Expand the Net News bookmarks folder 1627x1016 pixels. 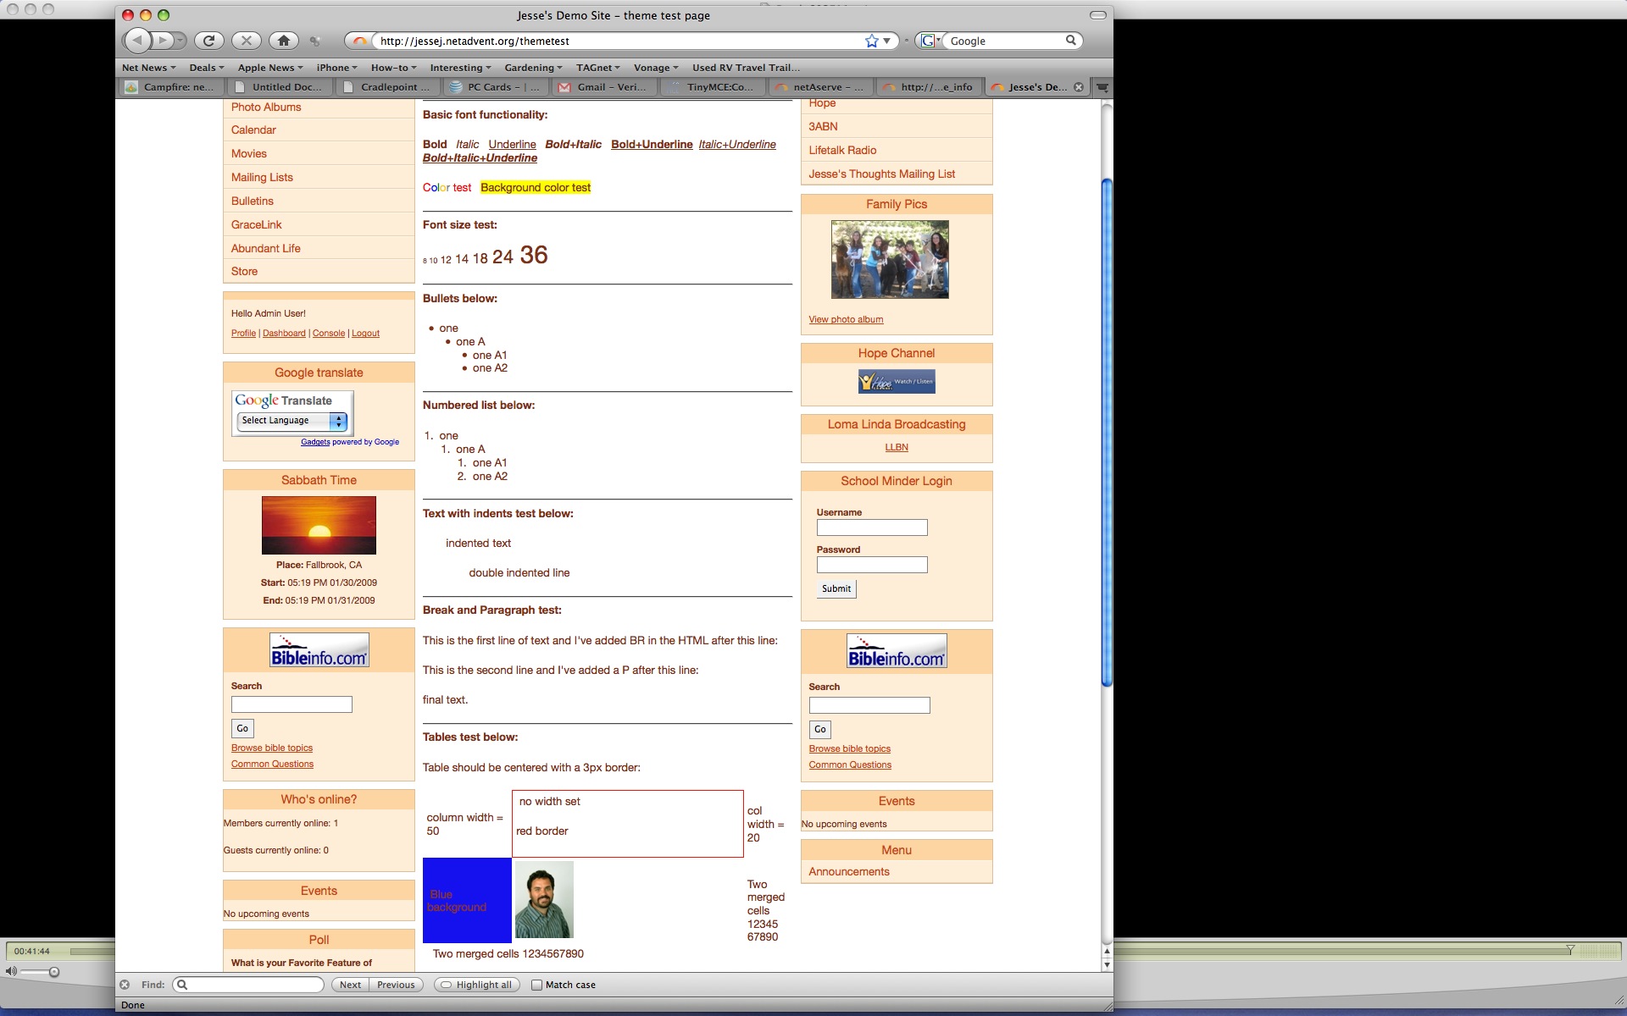tap(148, 68)
